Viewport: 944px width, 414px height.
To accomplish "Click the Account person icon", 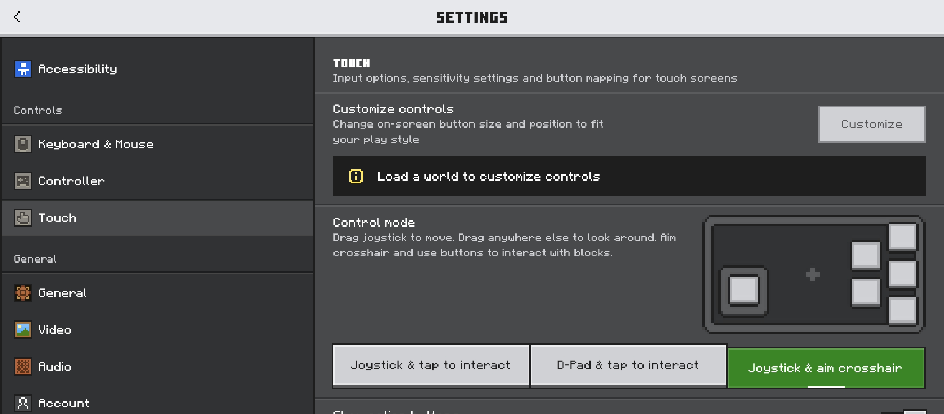I will coord(23,403).
